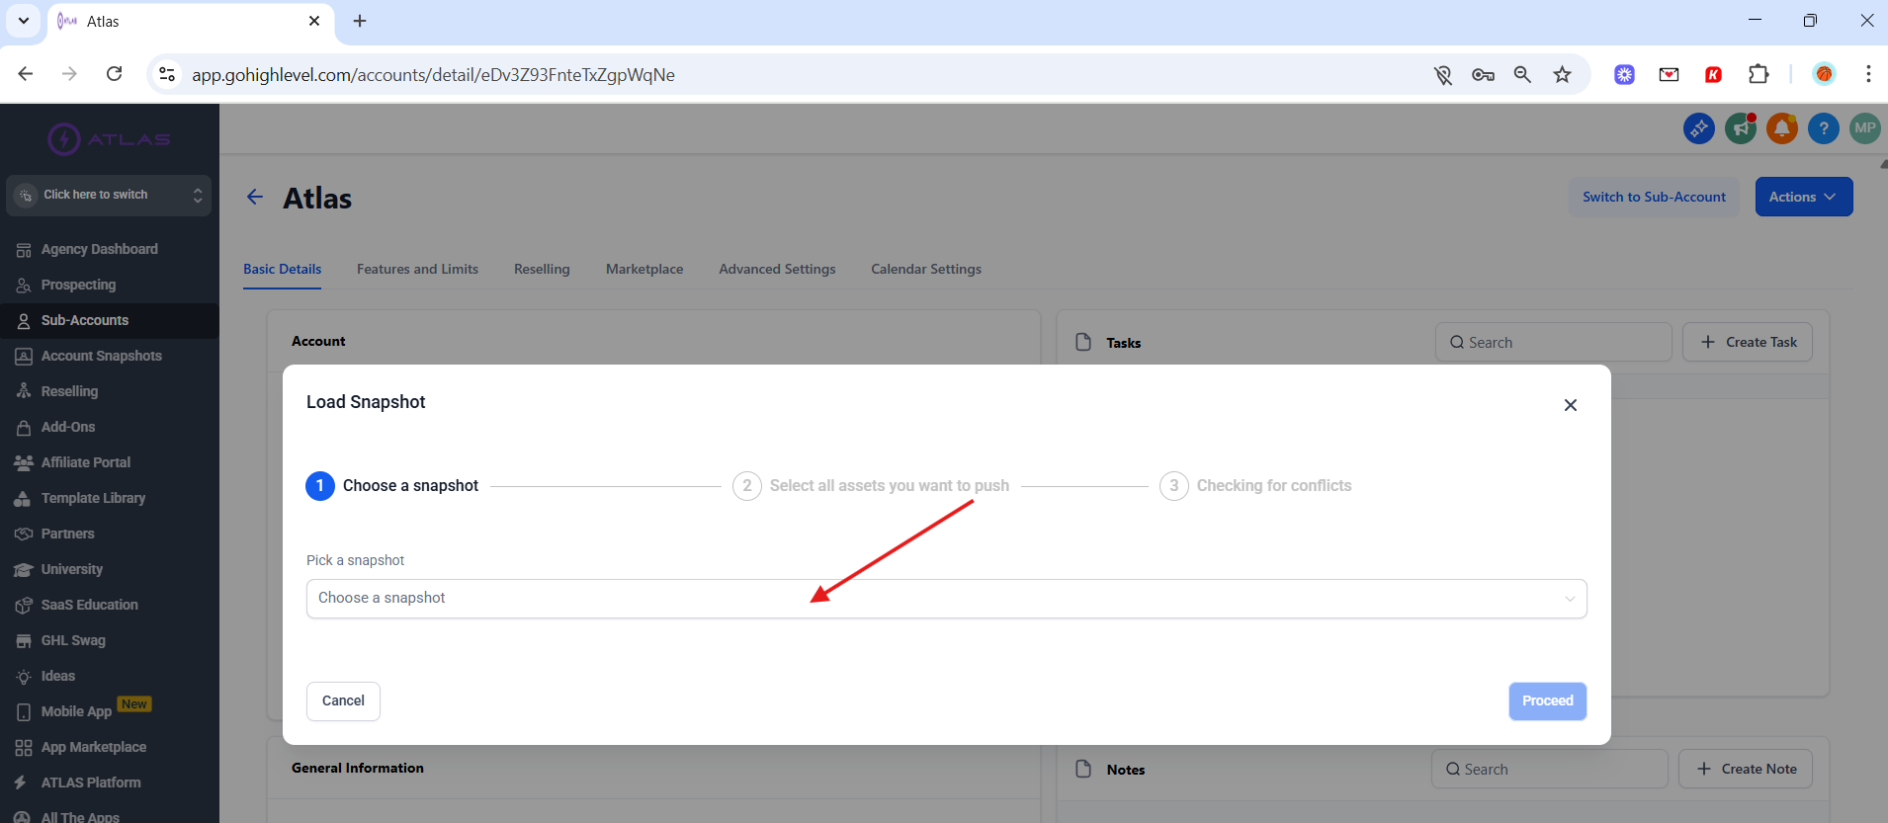This screenshot has height=823, width=1888.
Task: Open the Click here to switch selector
Action: (x=109, y=196)
